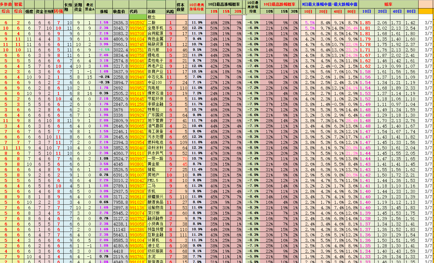Select the '10日最高涨幅均值' header
434x263 pixels.
197,7
